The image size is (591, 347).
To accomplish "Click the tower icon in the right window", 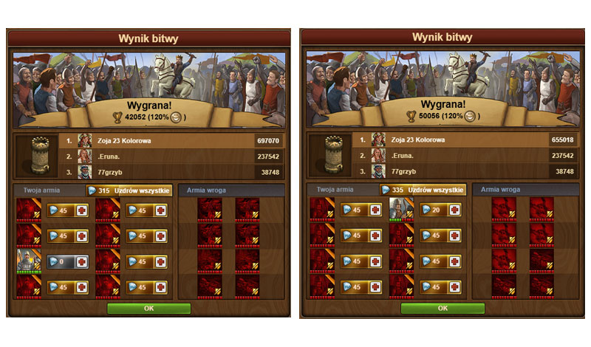I will 334,154.
